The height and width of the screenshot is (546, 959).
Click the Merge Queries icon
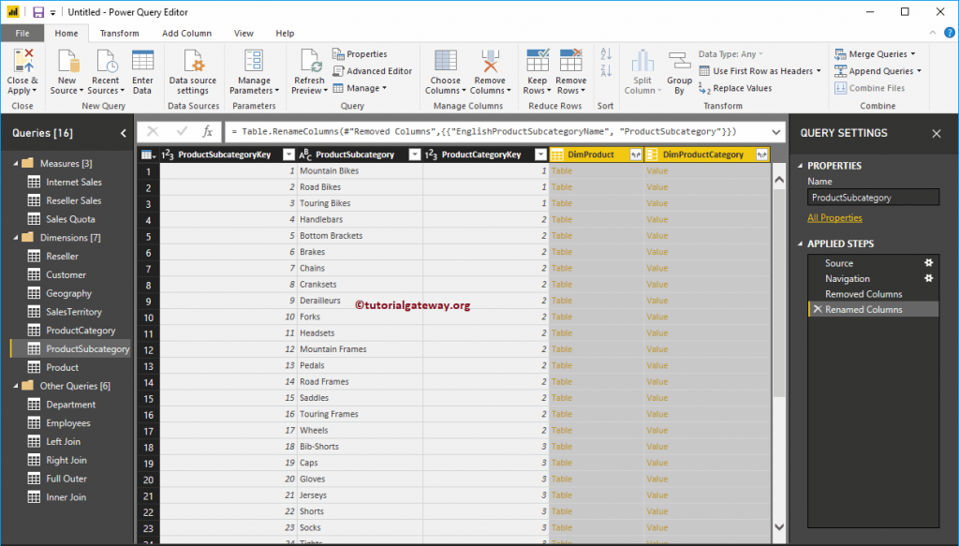tap(877, 53)
